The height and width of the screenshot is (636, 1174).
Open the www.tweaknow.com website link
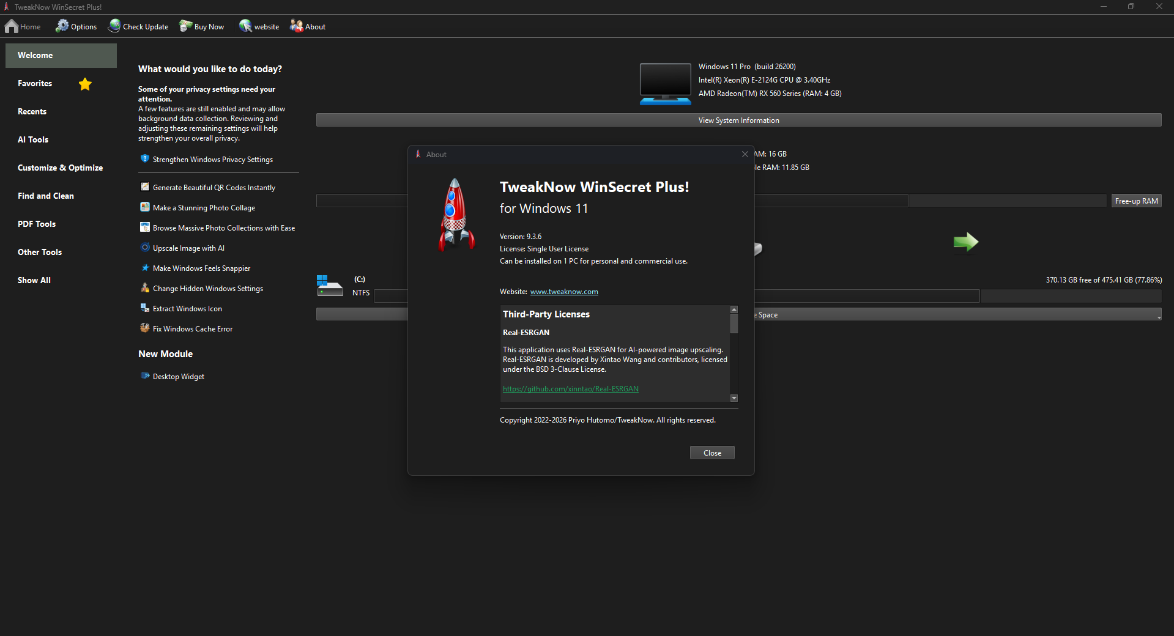(x=564, y=292)
